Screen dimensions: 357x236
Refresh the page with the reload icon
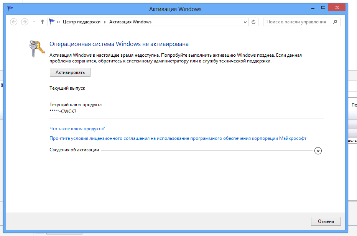pos(253,22)
